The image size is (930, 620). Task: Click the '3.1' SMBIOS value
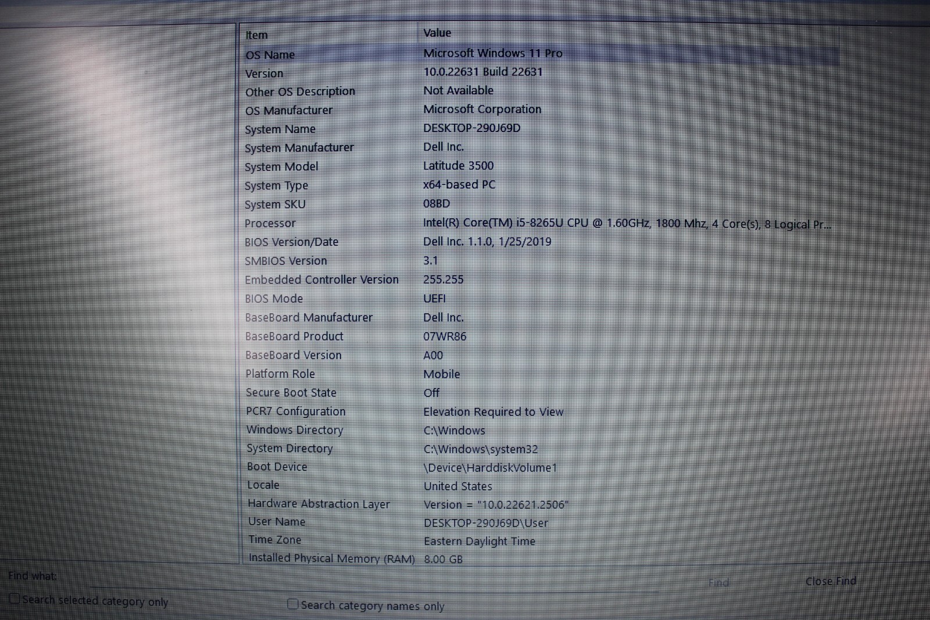430,261
